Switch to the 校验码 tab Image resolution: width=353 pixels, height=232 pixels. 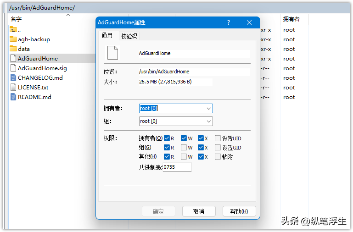129,36
